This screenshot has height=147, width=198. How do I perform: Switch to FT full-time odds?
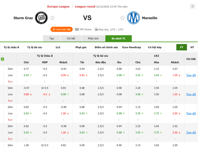pos(182,47)
